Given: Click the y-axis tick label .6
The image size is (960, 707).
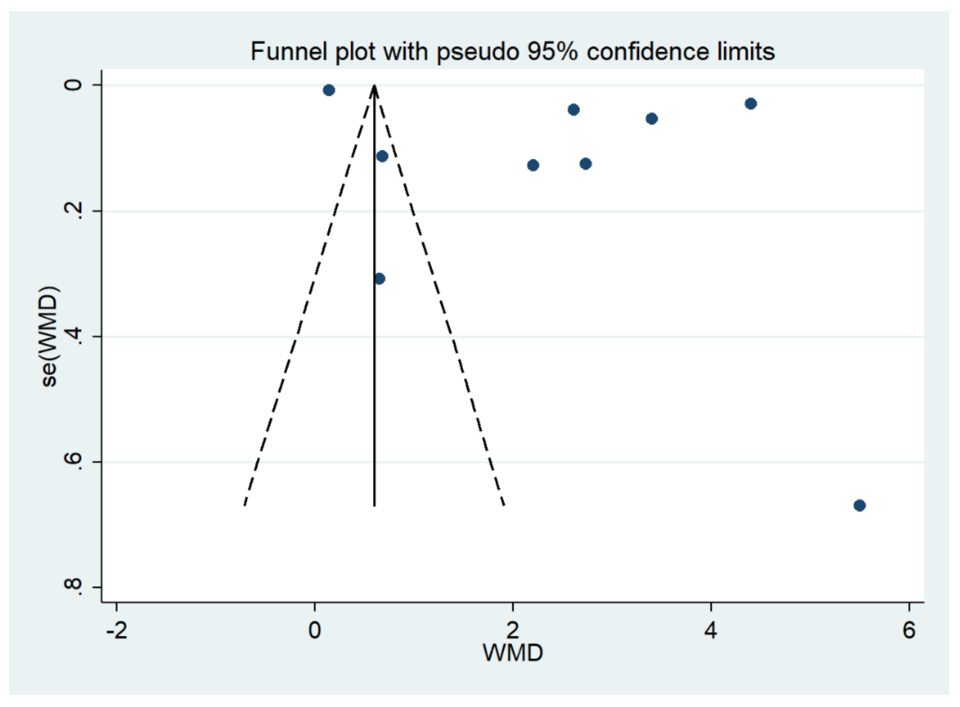Looking at the screenshot, I should point(73,462).
